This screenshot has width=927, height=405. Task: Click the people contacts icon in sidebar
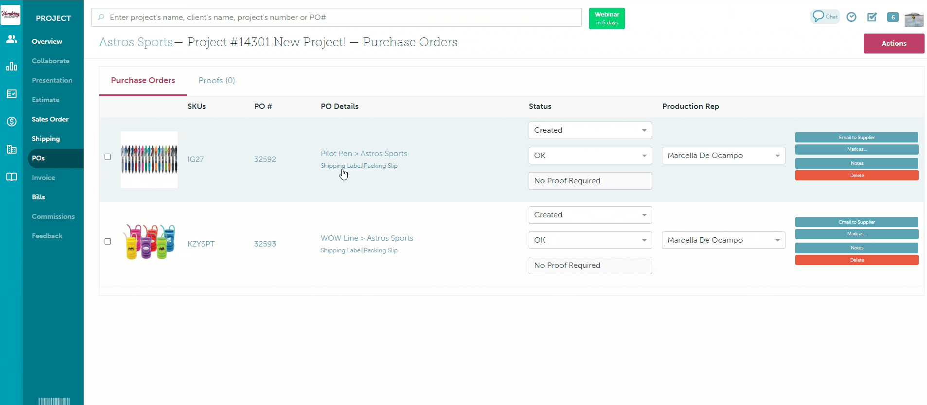(x=12, y=39)
